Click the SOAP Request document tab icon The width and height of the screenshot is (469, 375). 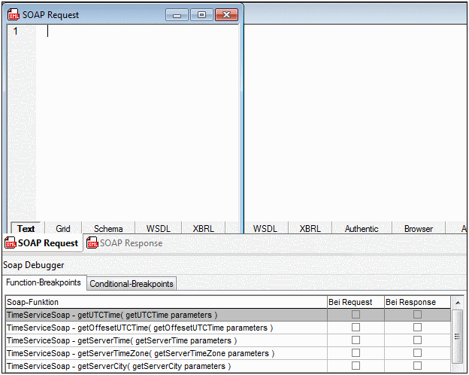[11, 243]
